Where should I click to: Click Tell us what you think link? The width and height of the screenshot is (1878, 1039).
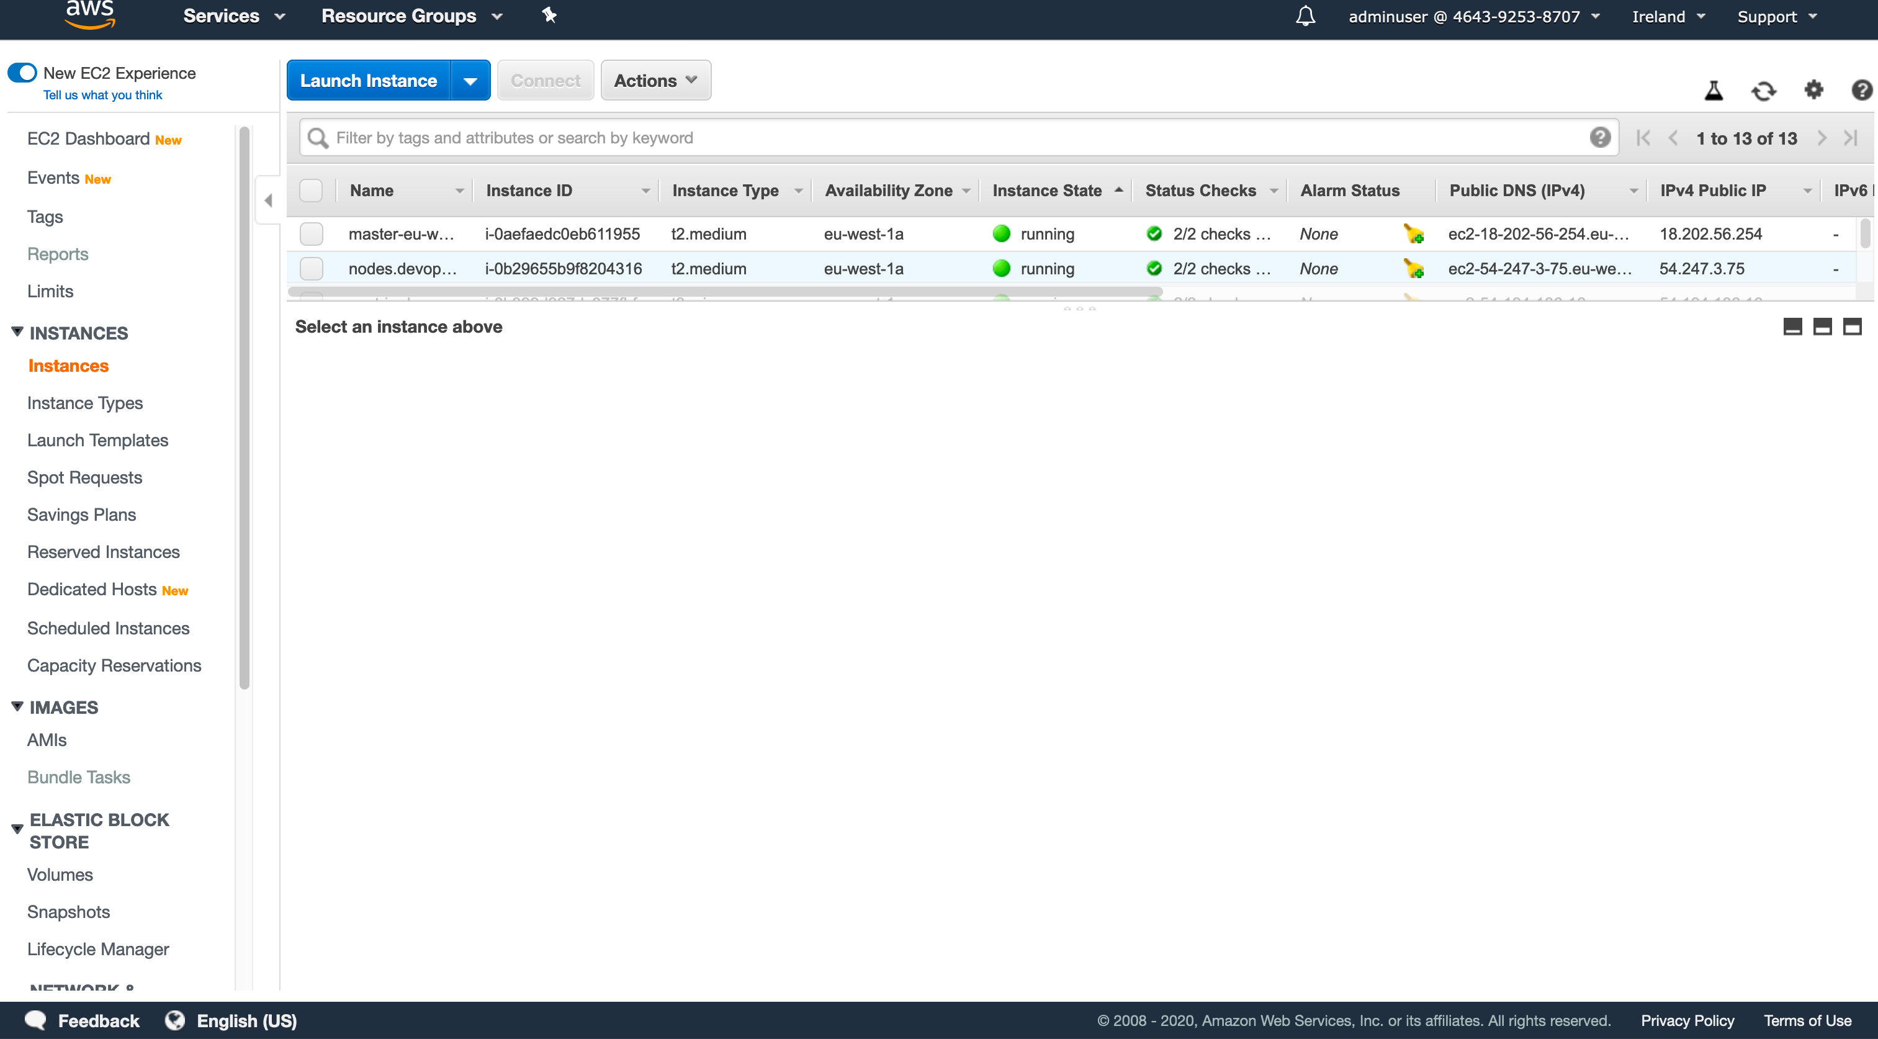[103, 95]
